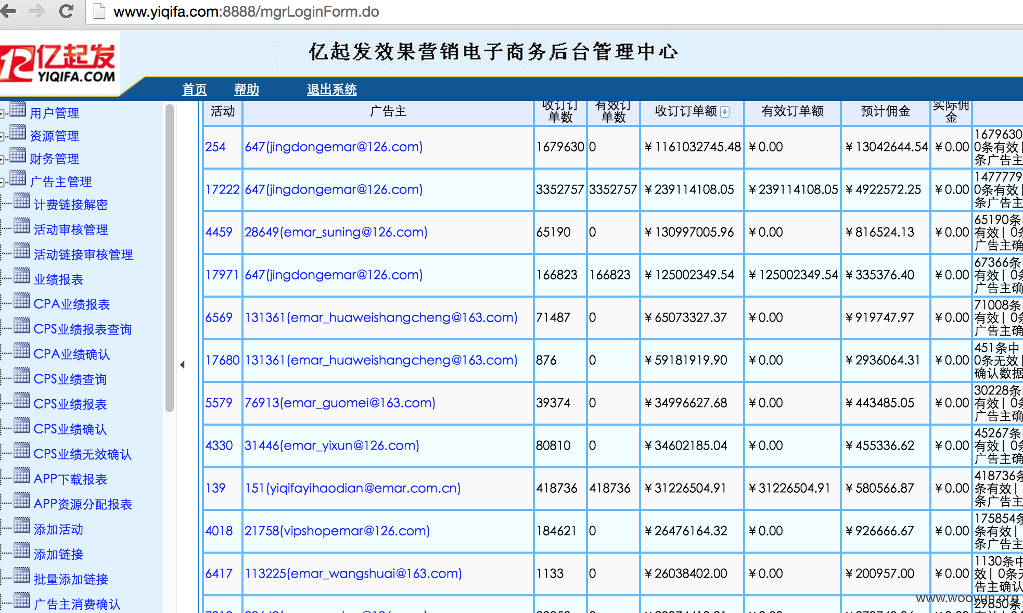Image resolution: width=1023 pixels, height=613 pixels.
Task: Expand the 财务管理 tree node
Action: [2, 159]
